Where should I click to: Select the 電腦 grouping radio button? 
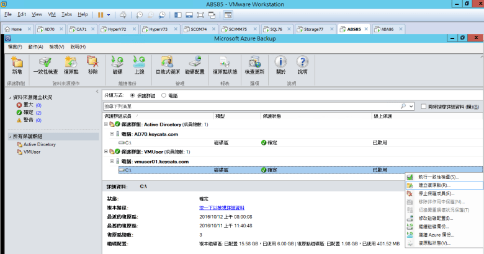tap(164, 95)
